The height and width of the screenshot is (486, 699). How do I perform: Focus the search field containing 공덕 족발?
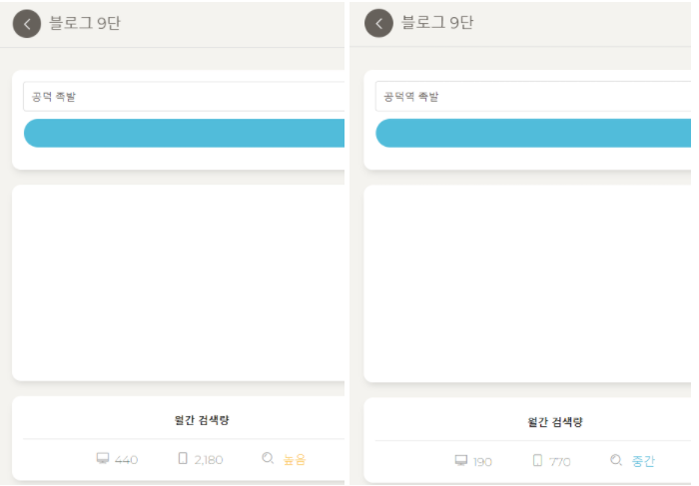coord(184,96)
